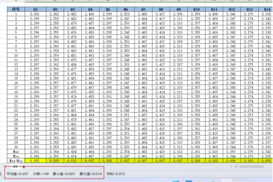
Task: Select row 1 value under H2
Action: click(55, 14)
